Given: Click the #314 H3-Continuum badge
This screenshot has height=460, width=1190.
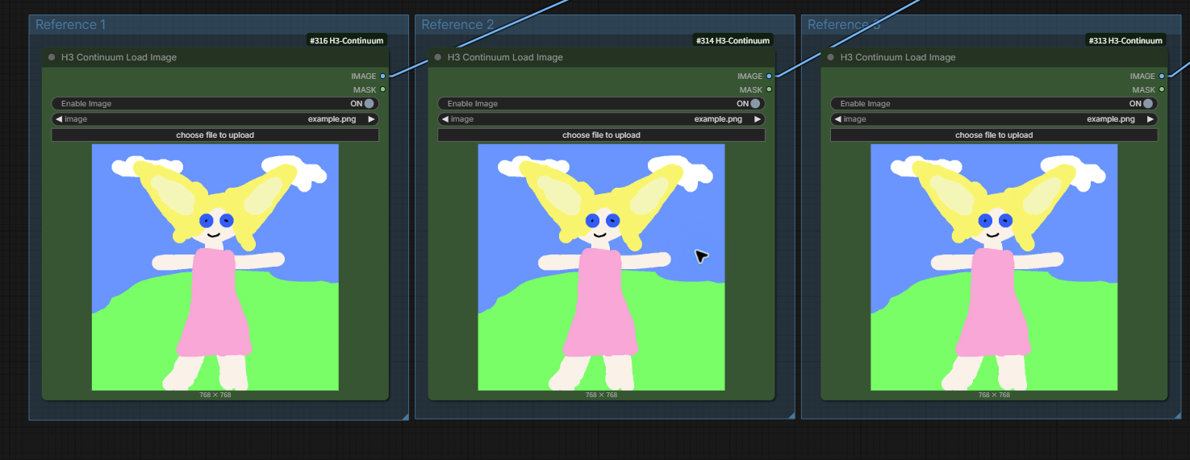Looking at the screenshot, I should coord(733,40).
